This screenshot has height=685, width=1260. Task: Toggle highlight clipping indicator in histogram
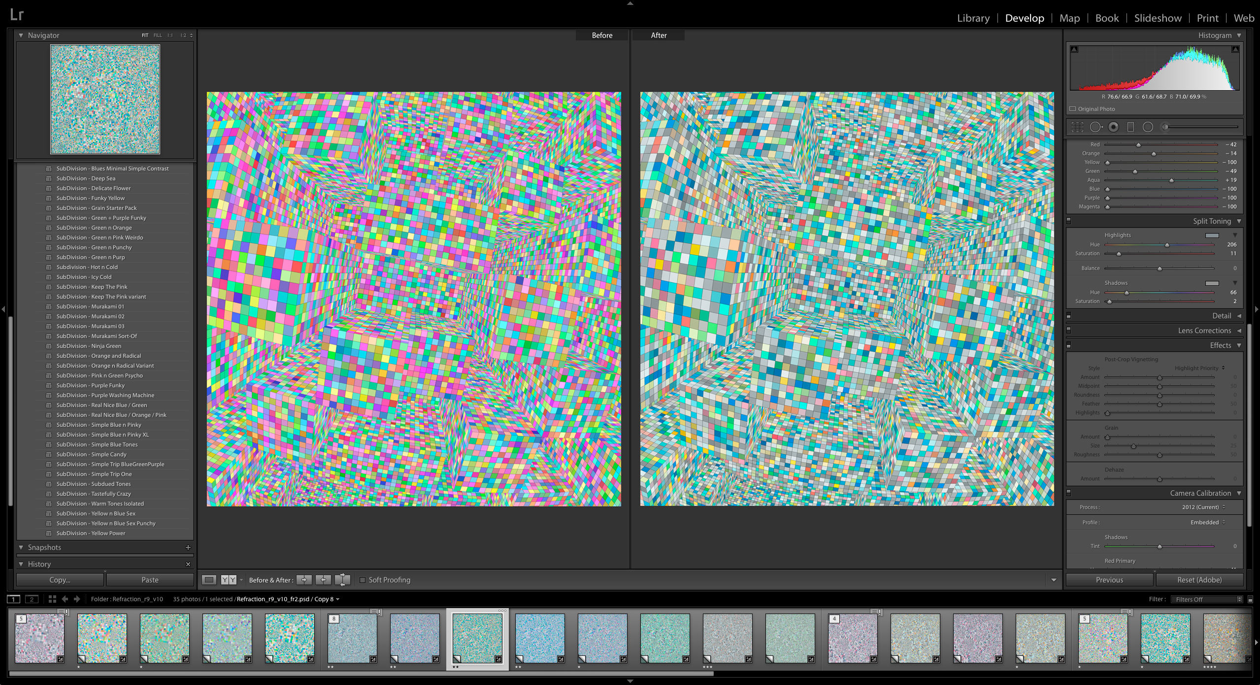tap(1235, 49)
